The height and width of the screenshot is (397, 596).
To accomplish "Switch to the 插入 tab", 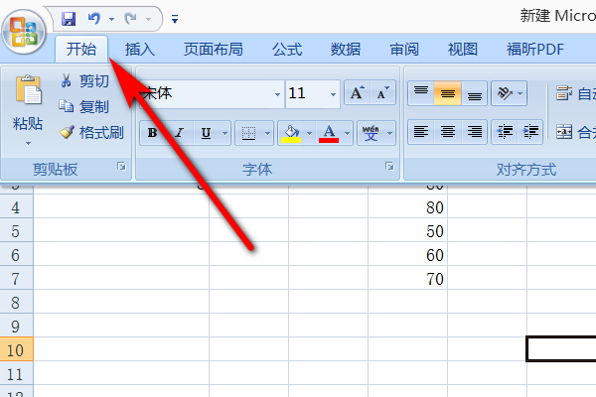I will pyautogui.click(x=140, y=50).
